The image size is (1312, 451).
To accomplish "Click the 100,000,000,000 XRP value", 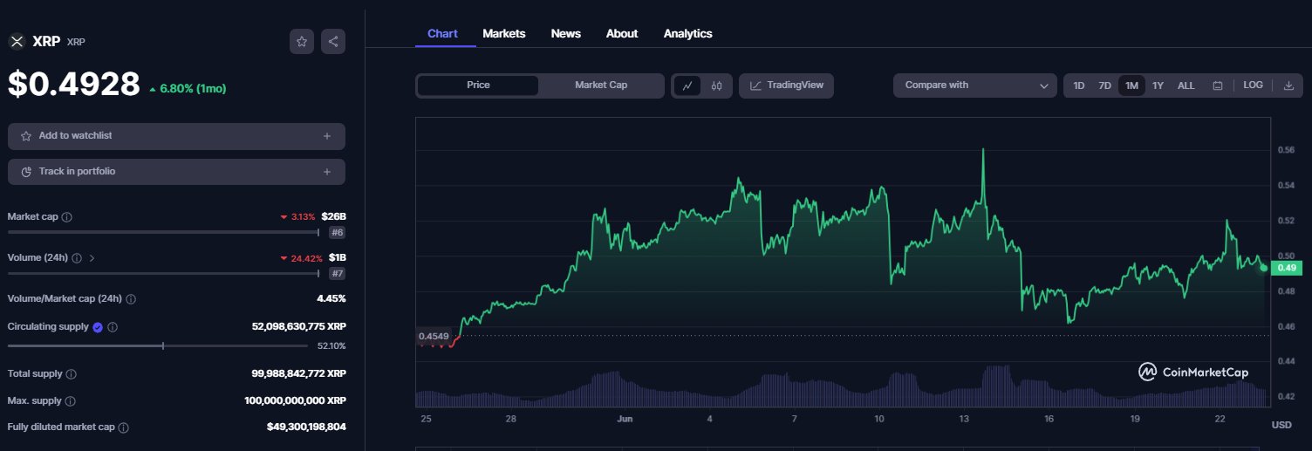I will 296,400.
